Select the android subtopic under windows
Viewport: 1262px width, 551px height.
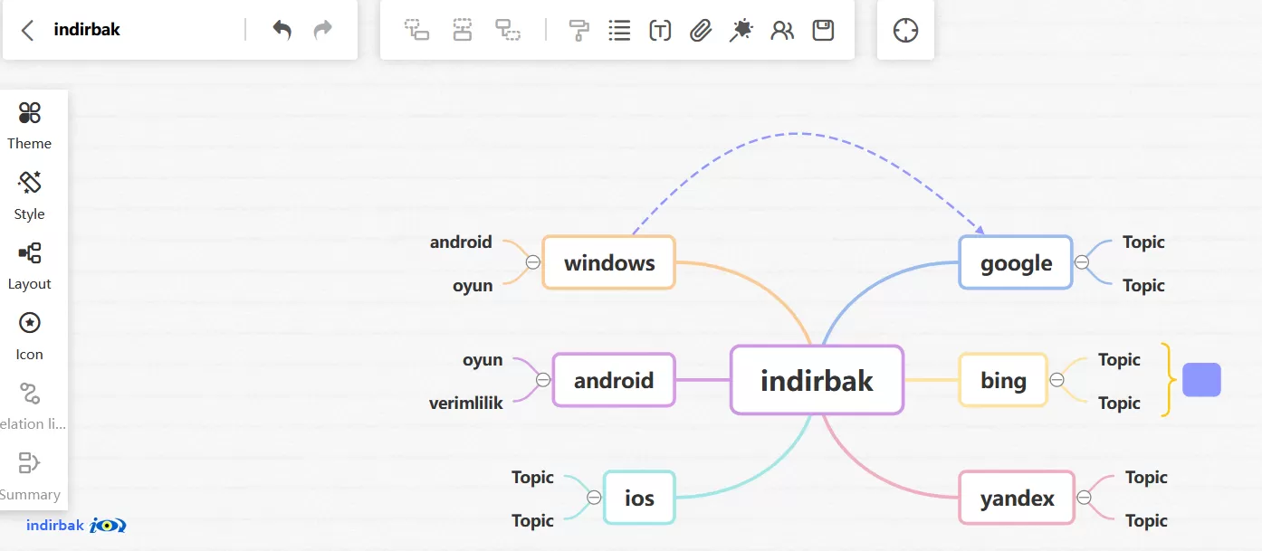pos(461,242)
